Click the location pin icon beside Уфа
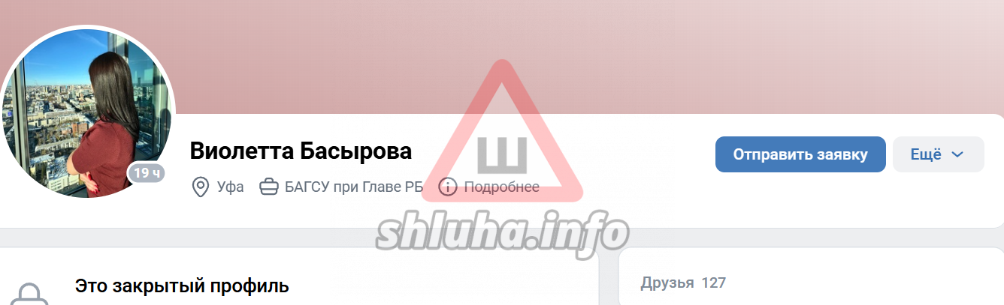This screenshot has width=1004, height=305. [201, 187]
